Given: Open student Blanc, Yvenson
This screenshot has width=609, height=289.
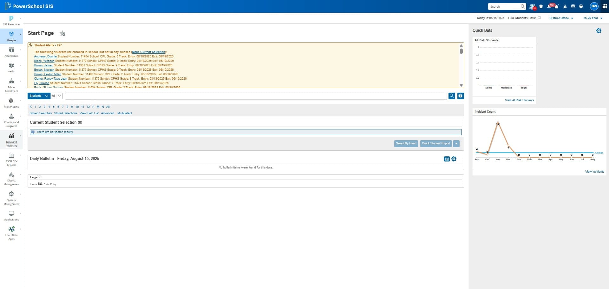Looking at the screenshot, I should [x=44, y=61].
